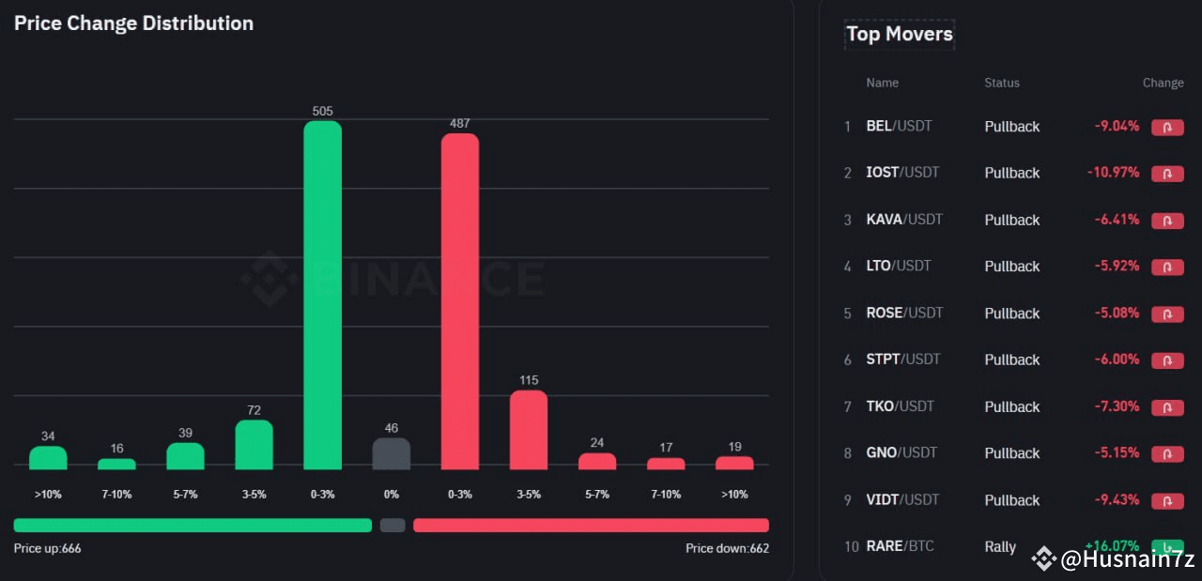
Task: Open the LTO/USDT pair link
Action: (x=899, y=266)
